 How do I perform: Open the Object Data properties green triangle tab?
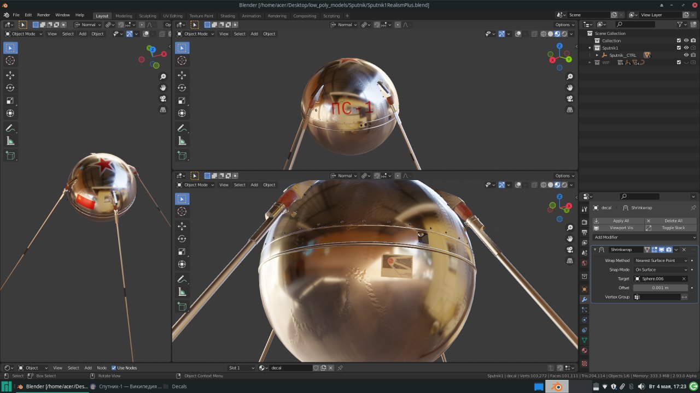[x=584, y=340]
